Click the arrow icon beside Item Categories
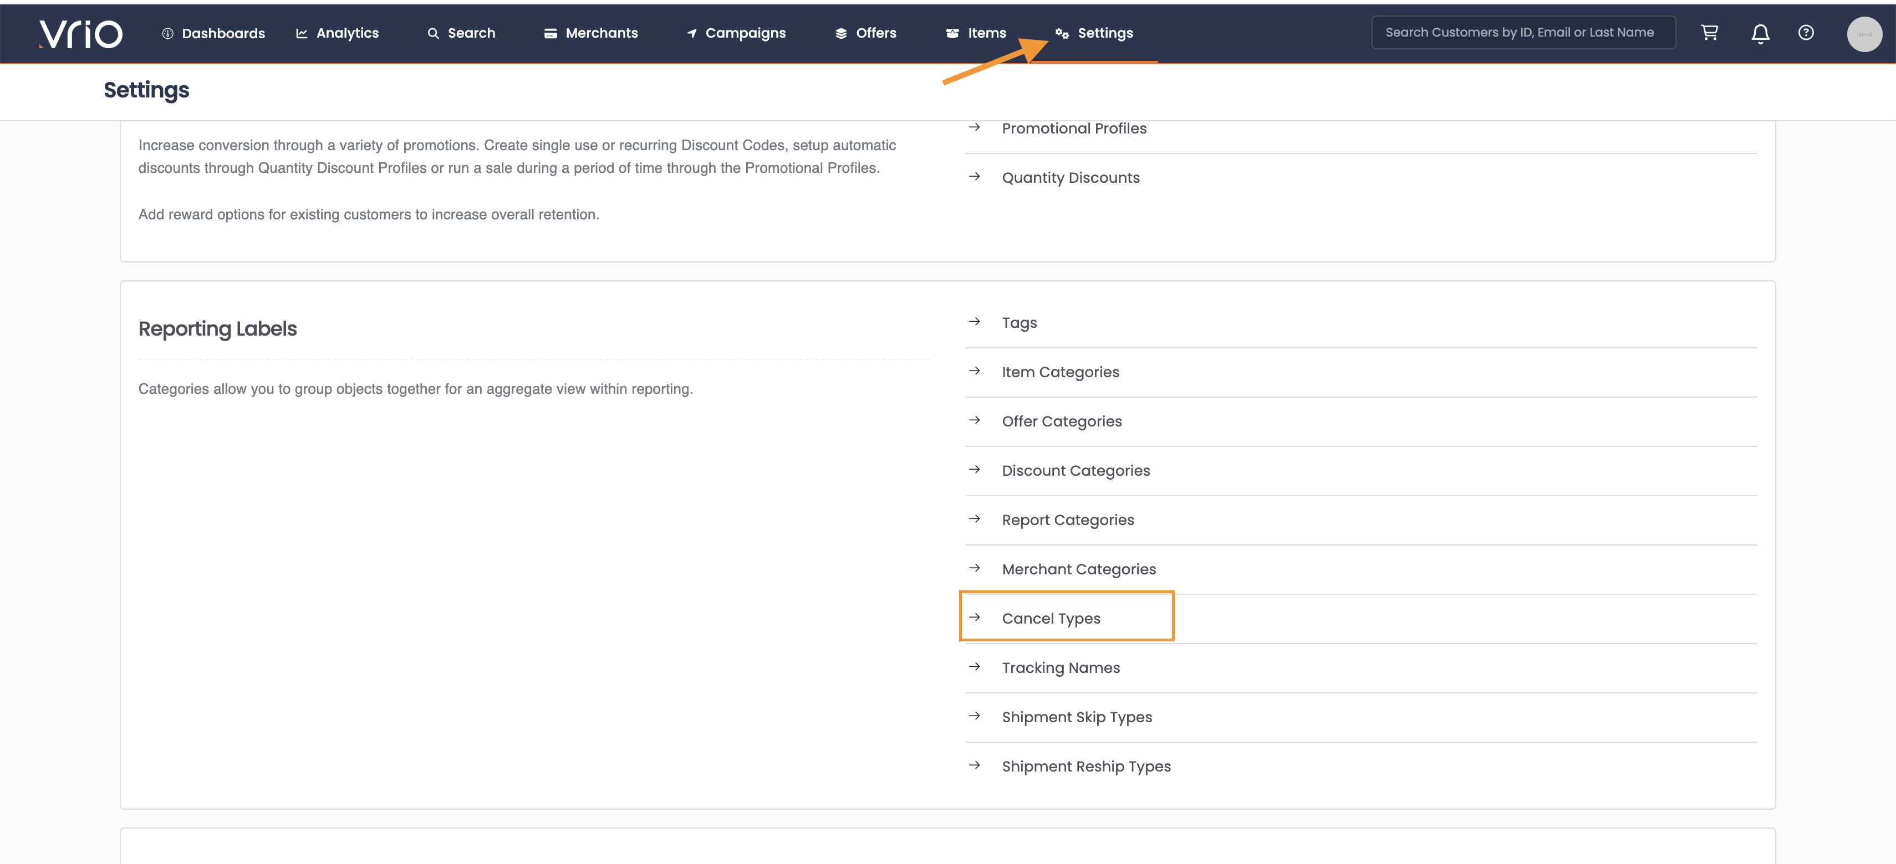The width and height of the screenshot is (1896, 864). click(x=975, y=371)
